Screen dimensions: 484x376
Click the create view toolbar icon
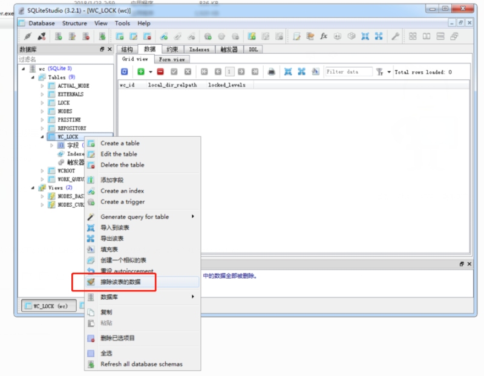point(252,36)
